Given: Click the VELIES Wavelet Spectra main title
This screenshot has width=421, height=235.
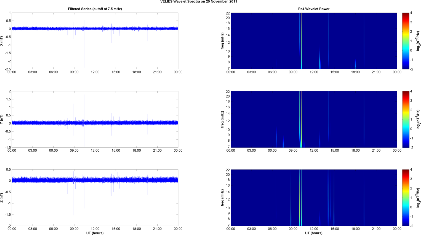Looking at the screenshot, I should (x=198, y=2).
